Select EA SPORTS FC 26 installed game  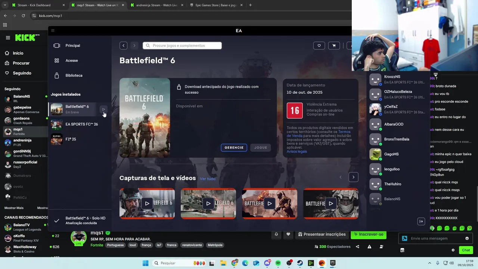tap(80, 124)
